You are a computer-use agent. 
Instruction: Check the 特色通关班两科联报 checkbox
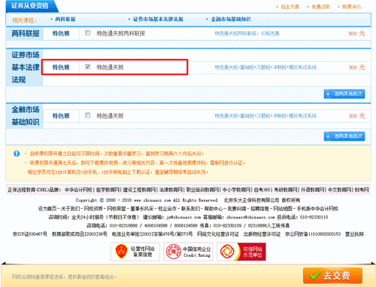[x=87, y=33]
